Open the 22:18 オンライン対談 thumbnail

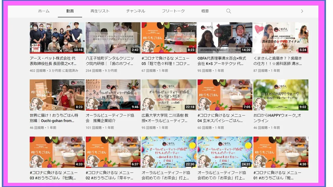click(169, 95)
